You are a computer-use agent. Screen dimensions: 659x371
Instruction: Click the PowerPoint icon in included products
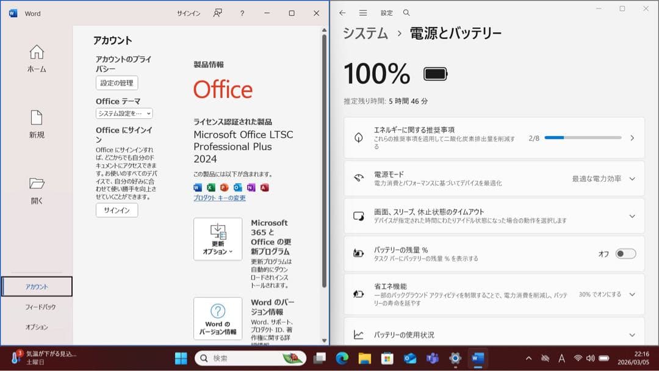[x=224, y=188]
